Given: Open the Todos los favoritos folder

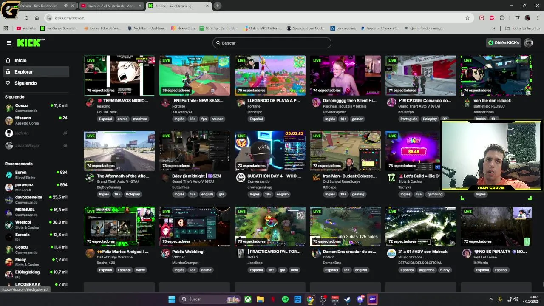Looking at the screenshot, I should (x=522, y=28).
